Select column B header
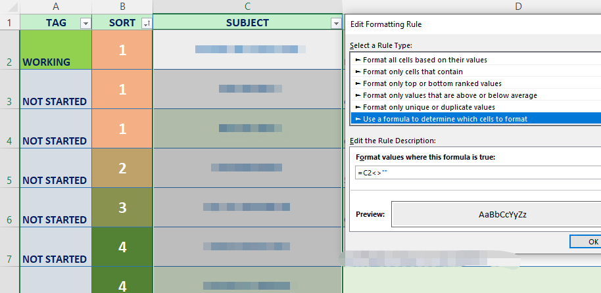 [x=122, y=7]
